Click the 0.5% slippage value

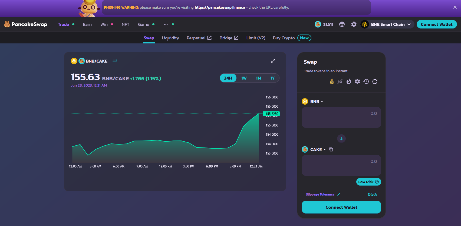click(x=372, y=194)
